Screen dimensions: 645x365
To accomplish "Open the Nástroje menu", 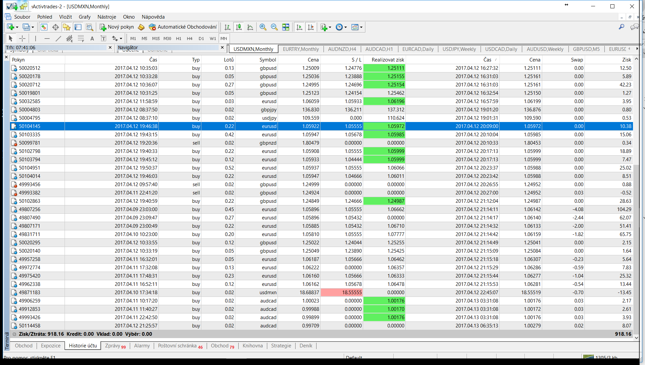I will click(x=107, y=17).
